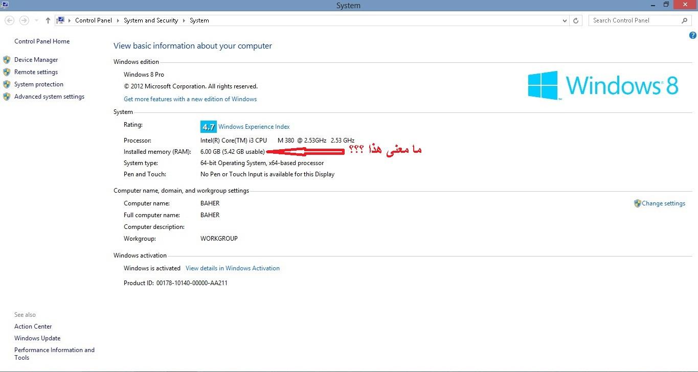698x372 pixels.
Task: Select System and Security in breadcrumb
Action: tap(151, 20)
